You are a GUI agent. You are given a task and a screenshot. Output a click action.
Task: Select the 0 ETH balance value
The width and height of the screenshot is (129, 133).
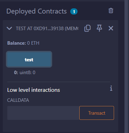click(33, 43)
